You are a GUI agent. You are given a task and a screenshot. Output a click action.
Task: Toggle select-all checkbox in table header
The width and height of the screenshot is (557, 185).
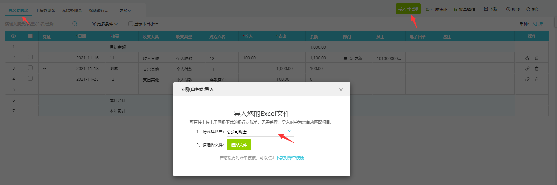pyautogui.click(x=30, y=36)
